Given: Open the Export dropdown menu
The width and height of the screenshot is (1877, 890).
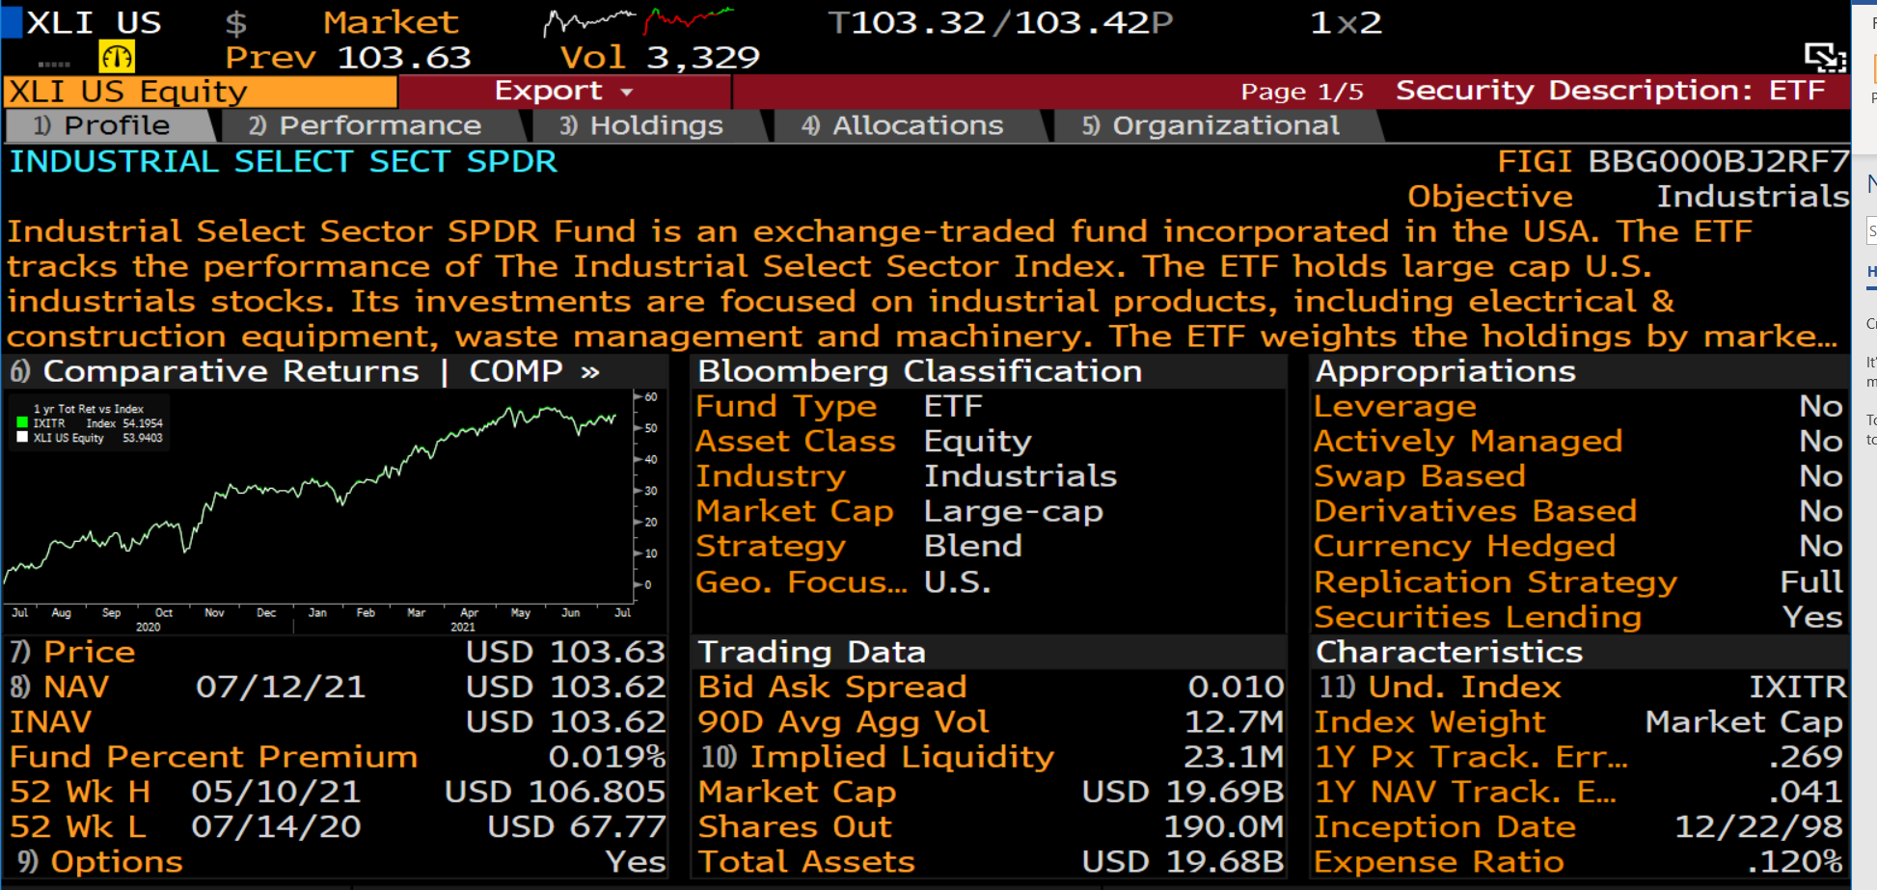Looking at the screenshot, I should (564, 92).
